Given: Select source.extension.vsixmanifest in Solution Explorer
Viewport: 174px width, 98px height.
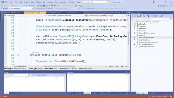Looking at the screenshot, I should [148, 42].
